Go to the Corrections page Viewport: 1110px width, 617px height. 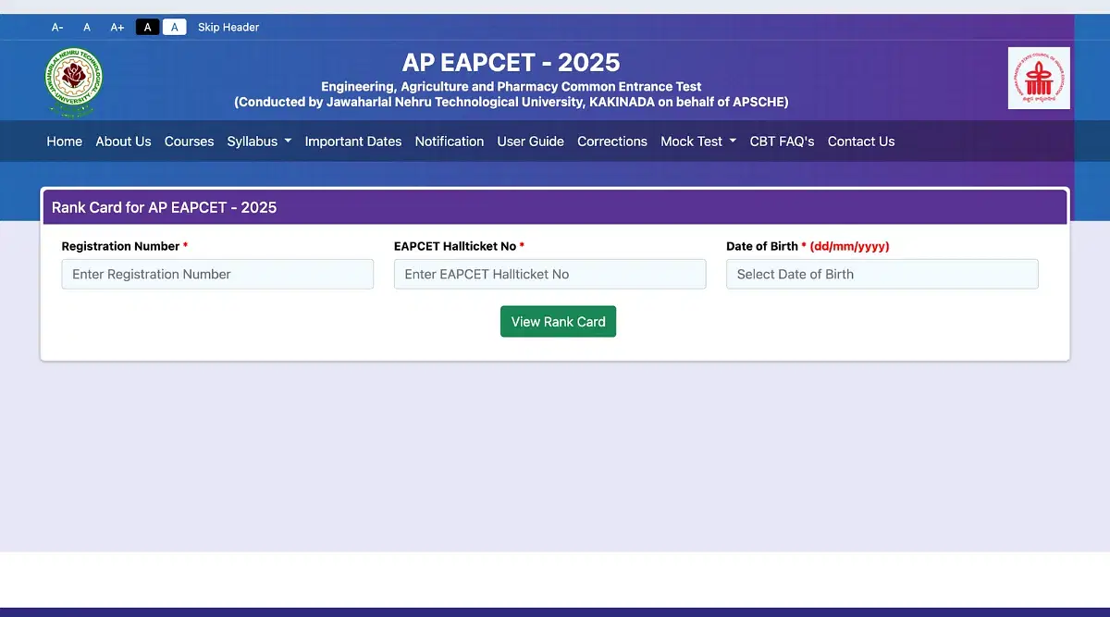tap(612, 142)
